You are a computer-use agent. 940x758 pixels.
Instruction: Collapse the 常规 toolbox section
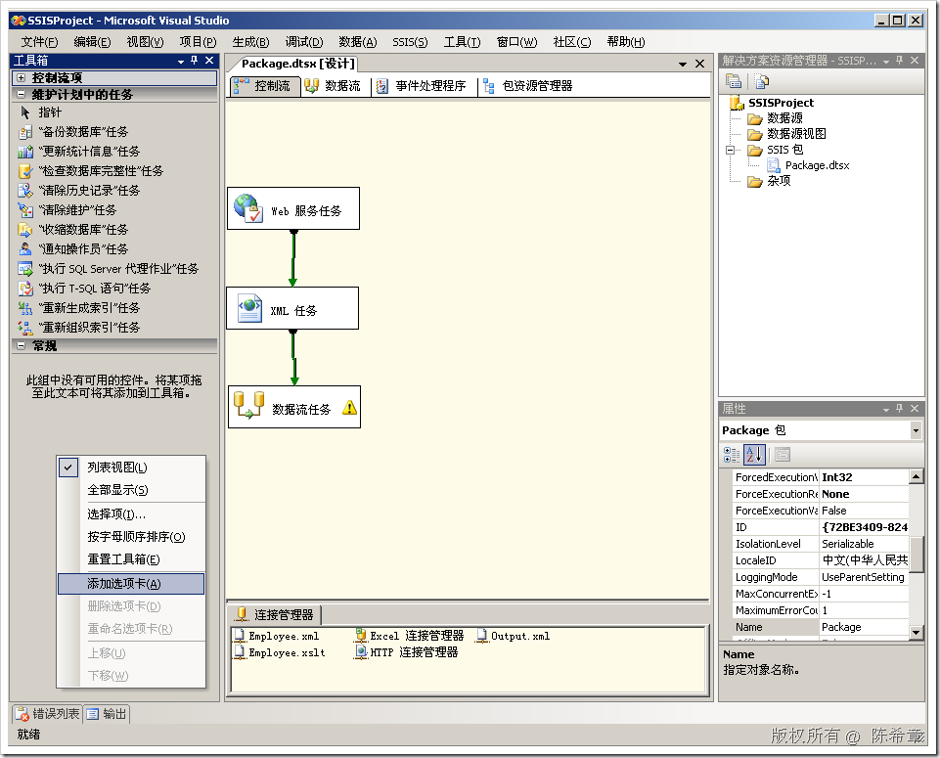click(21, 345)
